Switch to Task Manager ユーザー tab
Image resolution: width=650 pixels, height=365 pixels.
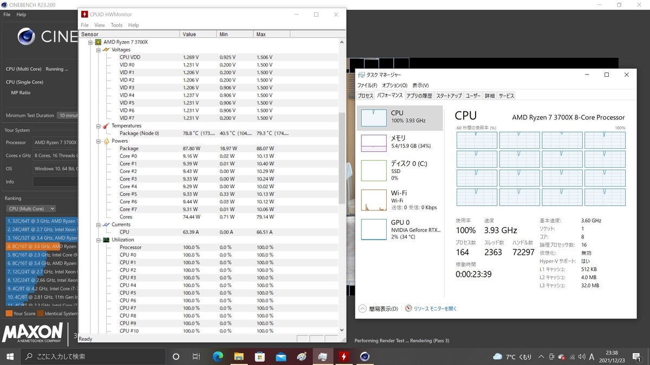(473, 96)
